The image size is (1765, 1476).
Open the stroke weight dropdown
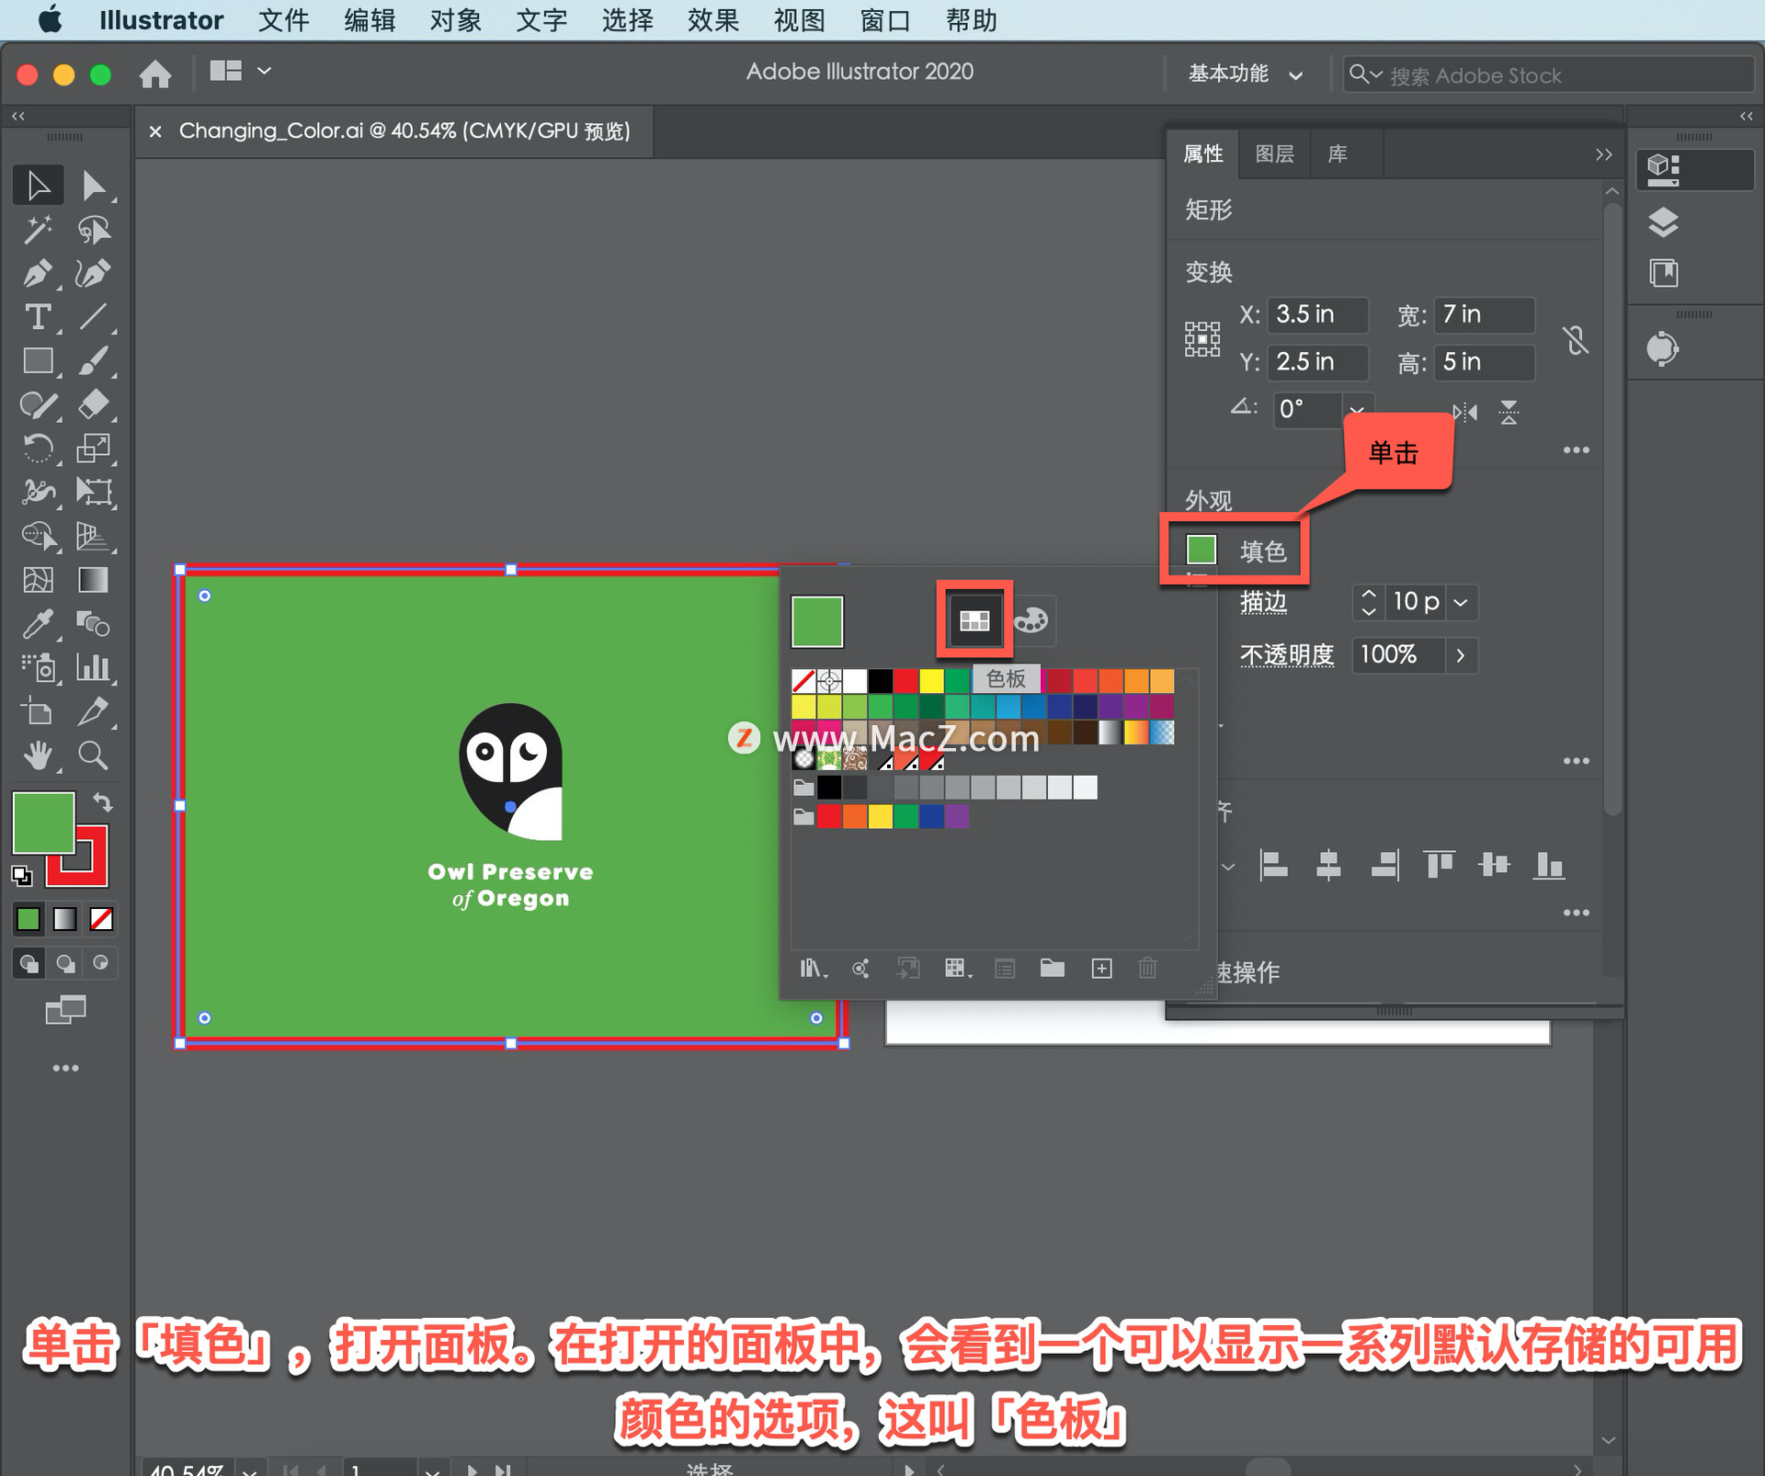pos(1461,602)
